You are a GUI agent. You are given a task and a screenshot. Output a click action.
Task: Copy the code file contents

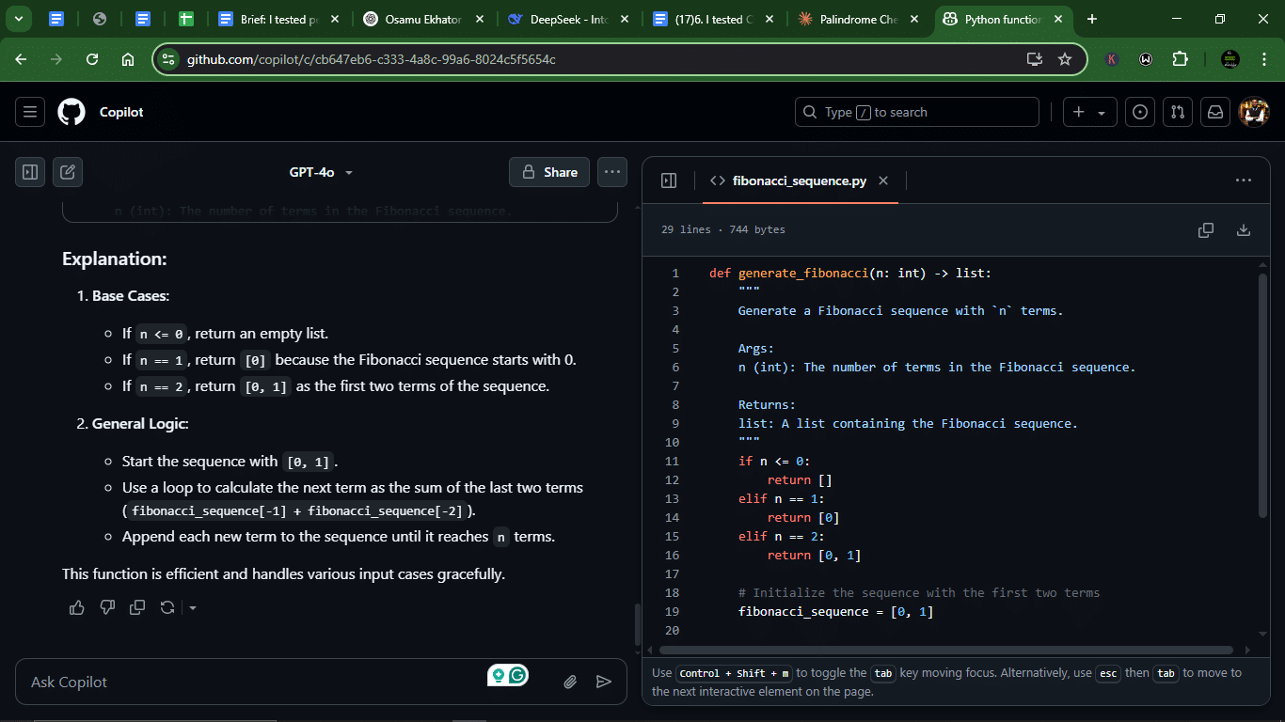click(1205, 229)
